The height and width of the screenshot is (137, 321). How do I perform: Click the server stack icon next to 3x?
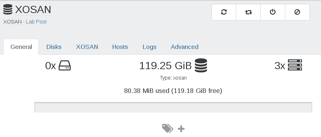pyautogui.click(x=295, y=65)
